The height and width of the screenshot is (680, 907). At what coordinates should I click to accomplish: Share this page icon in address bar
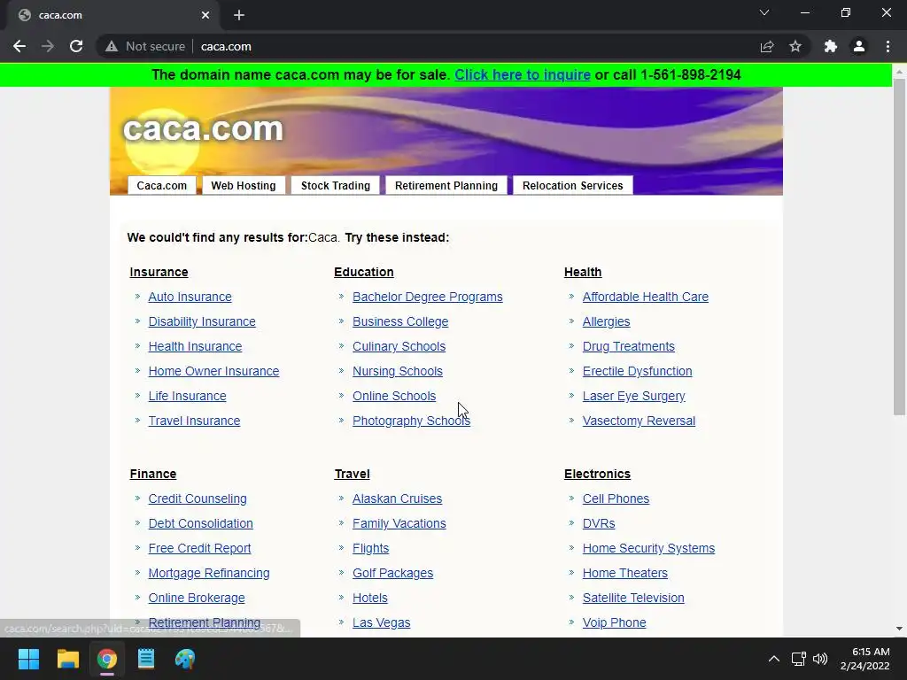pos(767,46)
